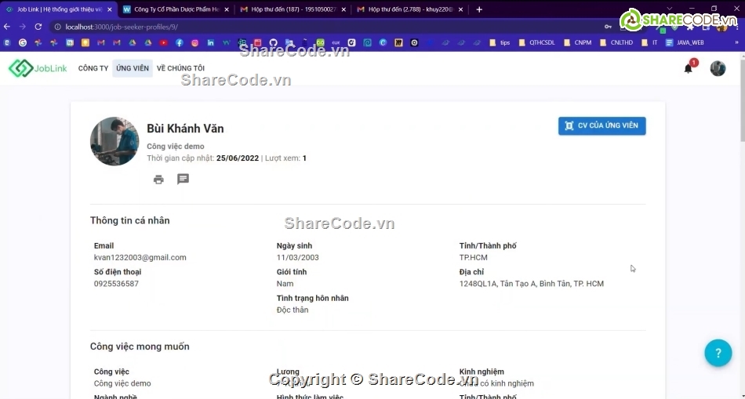Image resolution: width=745 pixels, height=399 pixels.
Task: Click the Độc thân marital status
Action: point(293,310)
